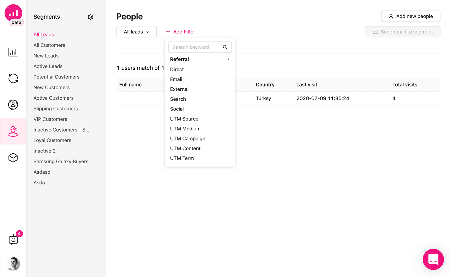This screenshot has height=277, width=451.
Task: Click the beta logo icon
Action: pyautogui.click(x=13, y=15)
